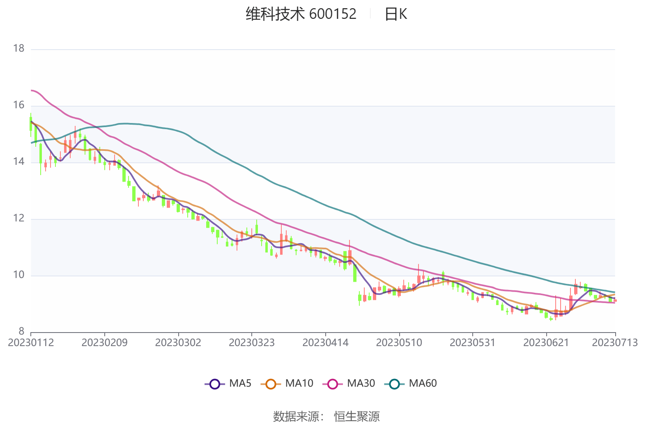Click the y-axis value 8
Image resolution: width=653 pixels, height=424 pixels.
[21, 331]
